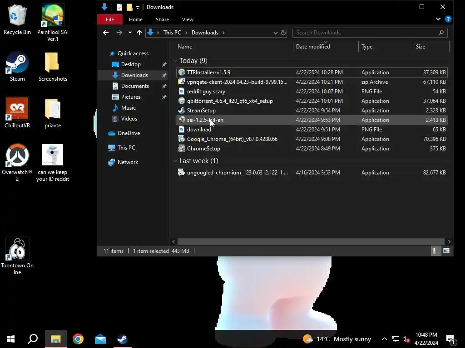465x348 pixels.
Task: Go up one folder level arrow
Action: pos(139,33)
